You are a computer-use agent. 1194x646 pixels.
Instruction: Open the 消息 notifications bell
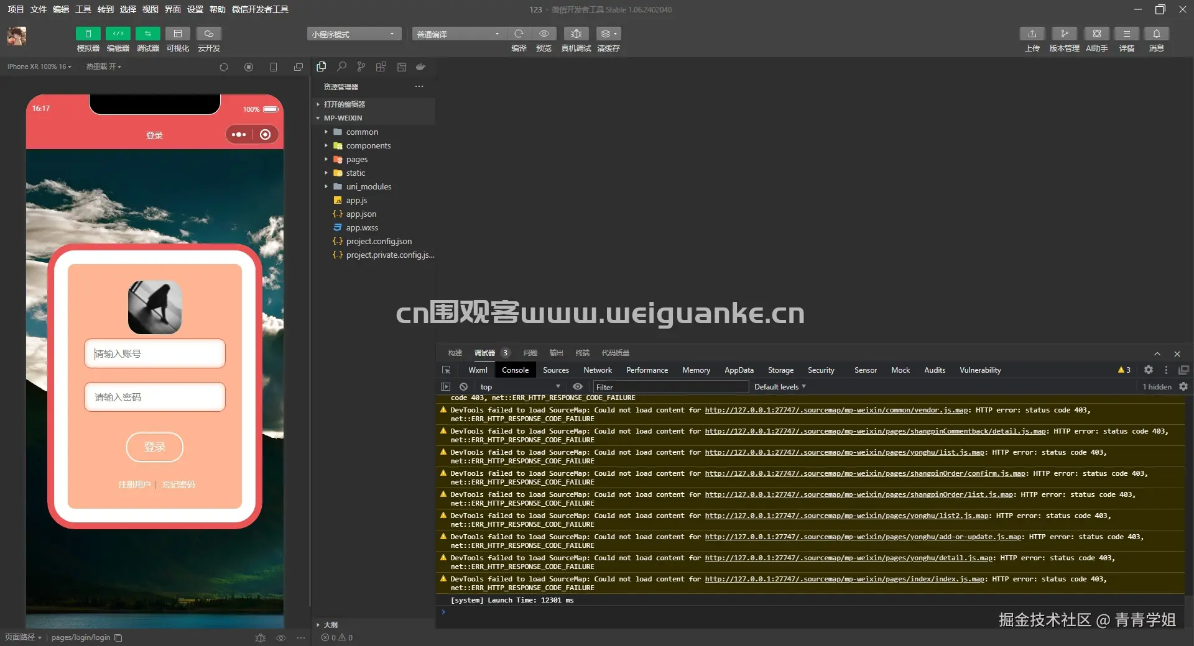(1156, 34)
